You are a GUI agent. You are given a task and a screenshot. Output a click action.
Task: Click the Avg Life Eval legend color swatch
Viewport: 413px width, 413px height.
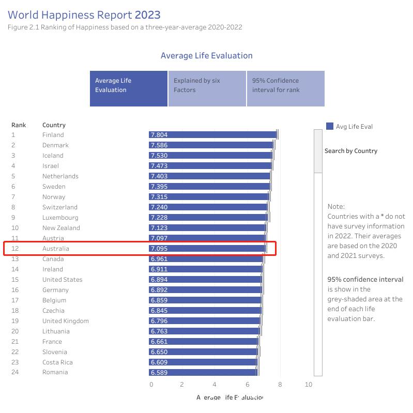(329, 126)
